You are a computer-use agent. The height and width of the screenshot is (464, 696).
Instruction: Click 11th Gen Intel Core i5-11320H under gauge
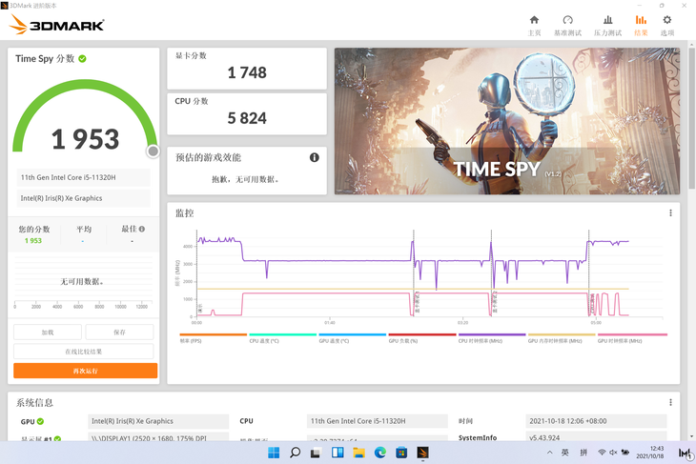tap(84, 177)
